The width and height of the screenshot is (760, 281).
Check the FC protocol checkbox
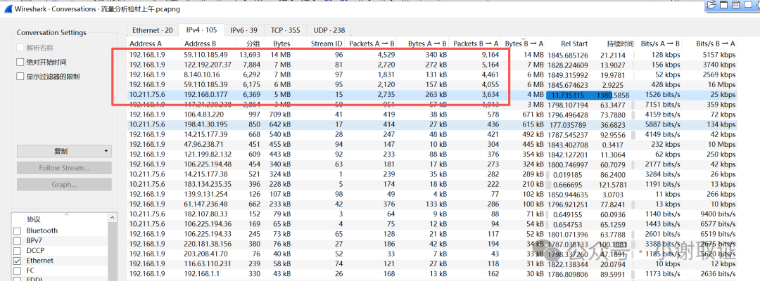click(x=17, y=271)
